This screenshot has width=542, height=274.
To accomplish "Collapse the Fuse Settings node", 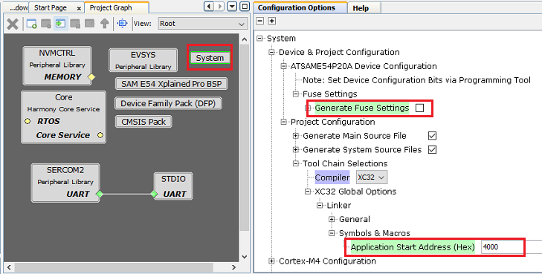I will tap(296, 94).
